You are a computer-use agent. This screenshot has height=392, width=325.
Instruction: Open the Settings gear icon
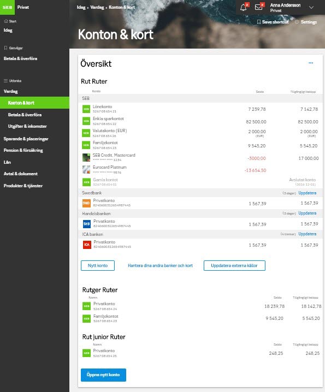click(x=297, y=22)
